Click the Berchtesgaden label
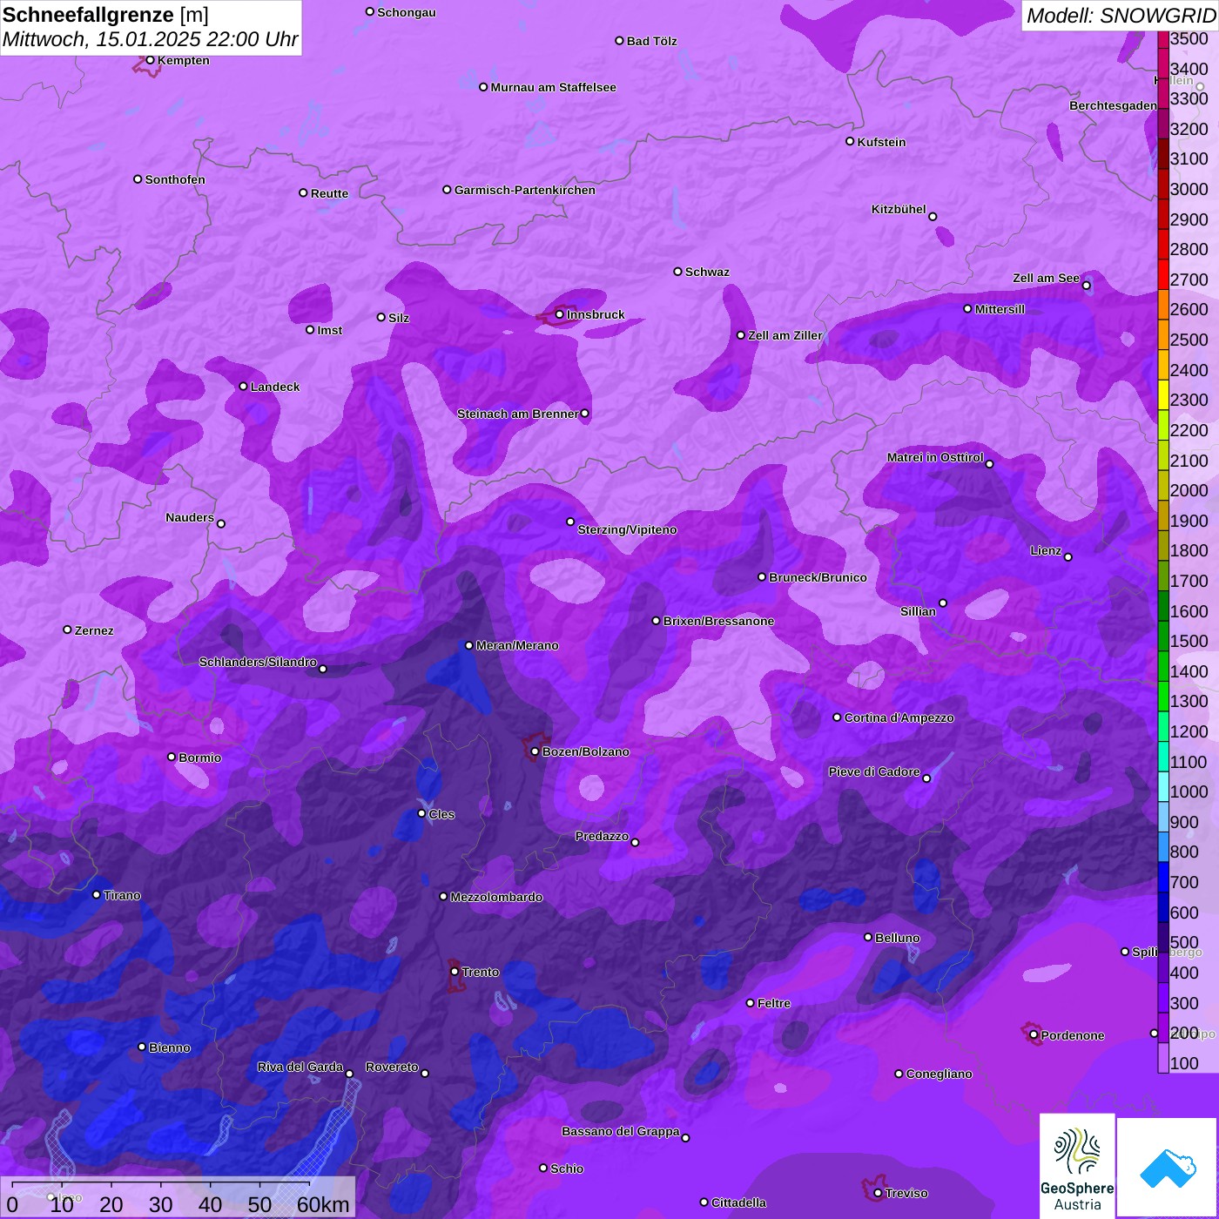The image size is (1219, 1219). (x=1113, y=105)
